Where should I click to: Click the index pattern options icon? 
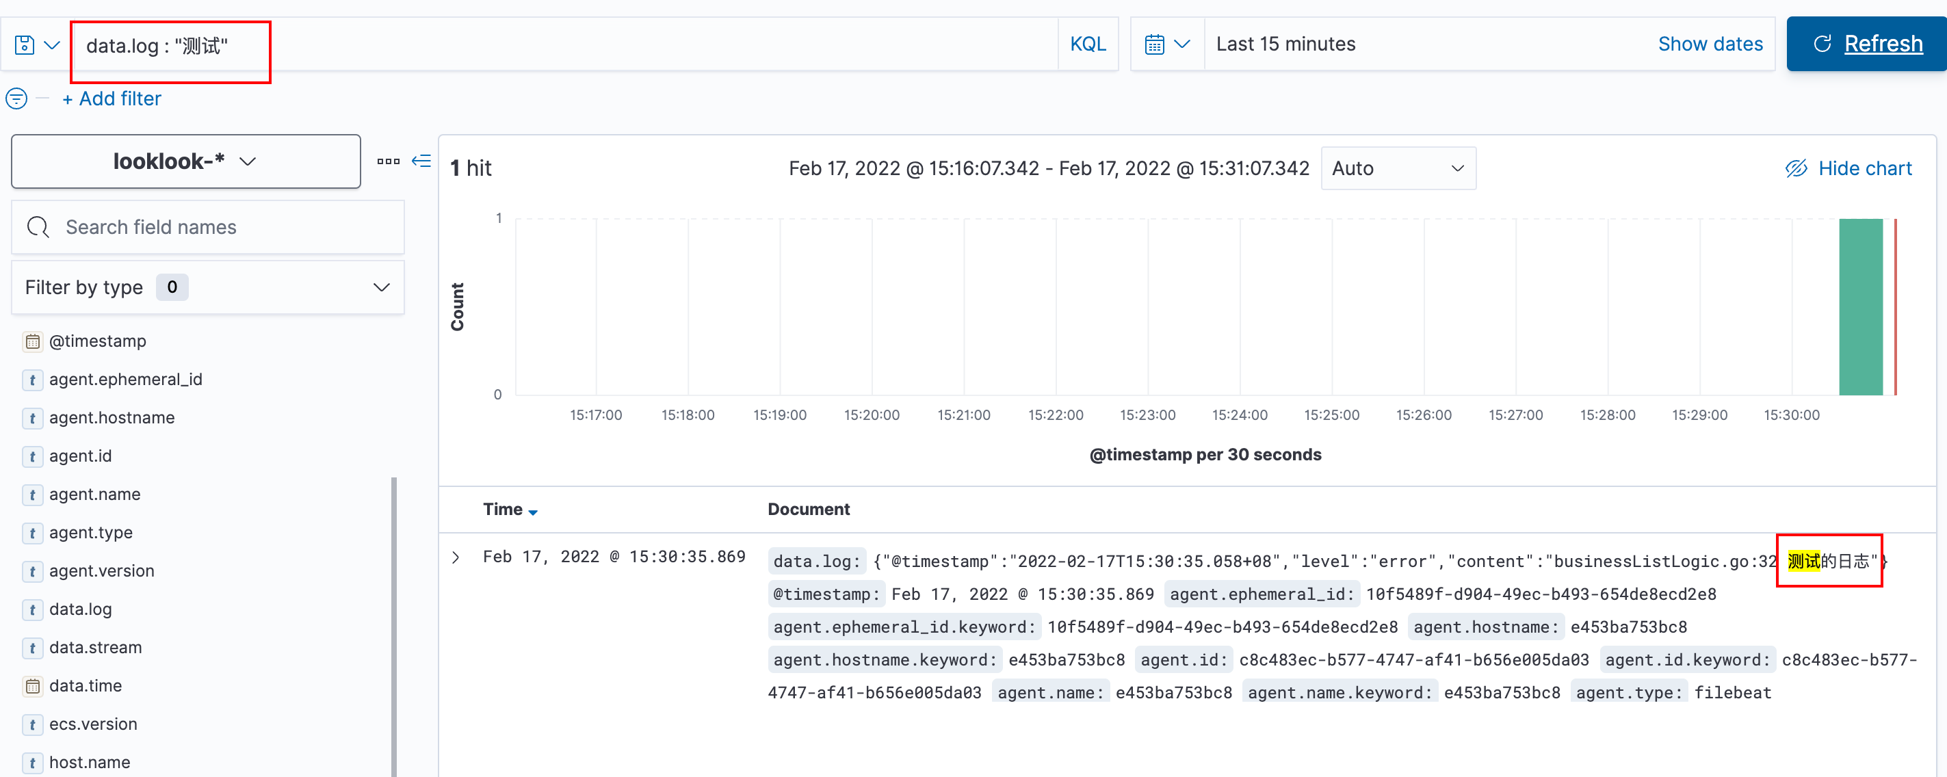pos(390,161)
